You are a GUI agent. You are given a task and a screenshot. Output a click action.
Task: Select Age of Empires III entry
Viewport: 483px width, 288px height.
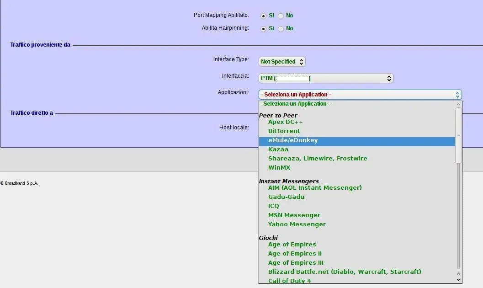(357, 263)
